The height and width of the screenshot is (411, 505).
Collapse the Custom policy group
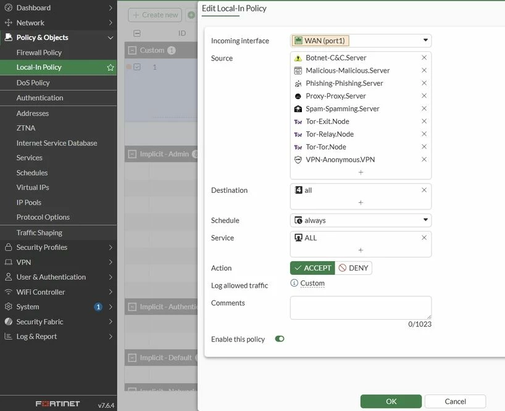point(132,50)
